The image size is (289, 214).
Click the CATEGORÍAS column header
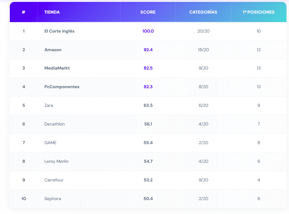(x=203, y=12)
